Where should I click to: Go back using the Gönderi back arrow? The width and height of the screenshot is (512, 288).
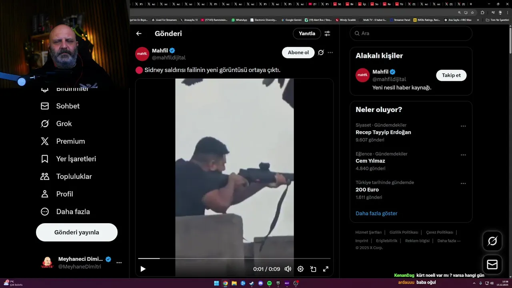tap(139, 34)
